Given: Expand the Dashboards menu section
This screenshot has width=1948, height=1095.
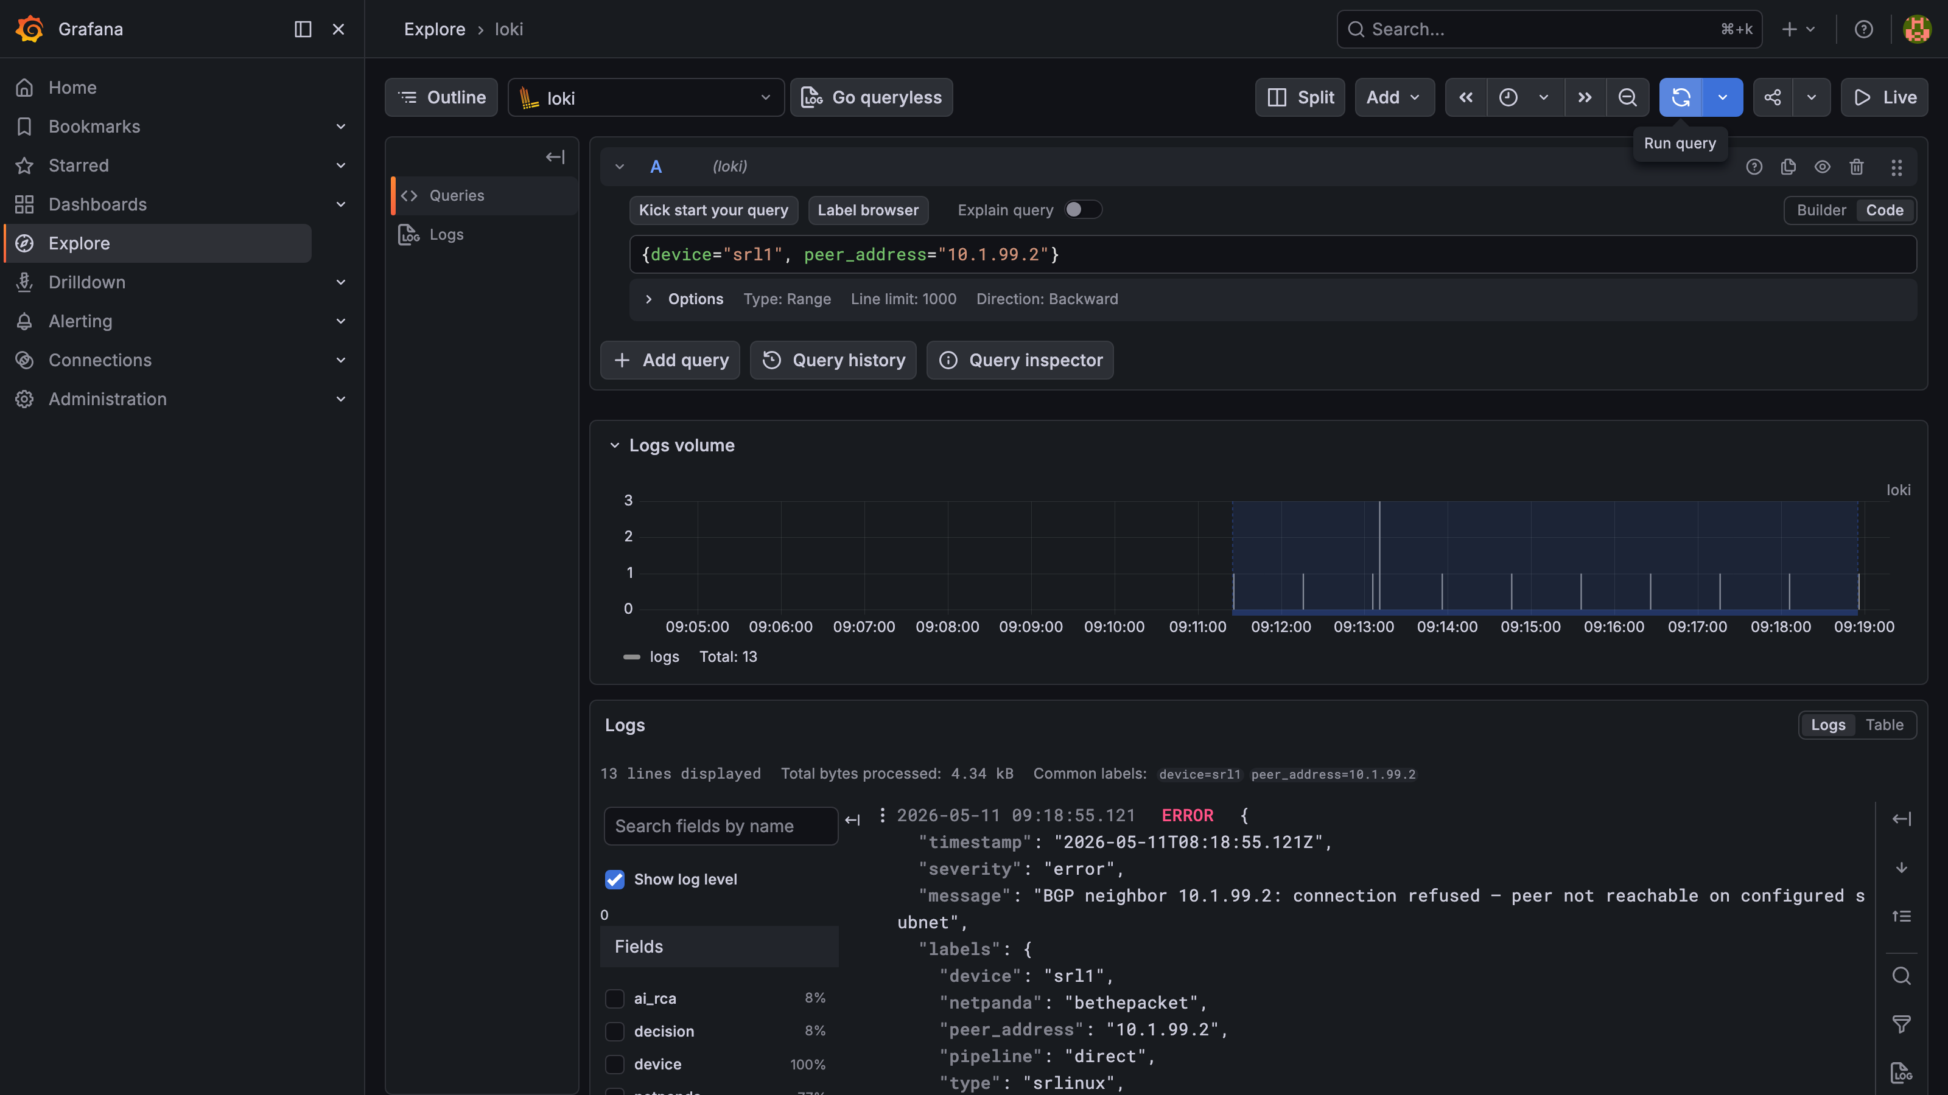Looking at the screenshot, I should [340, 204].
